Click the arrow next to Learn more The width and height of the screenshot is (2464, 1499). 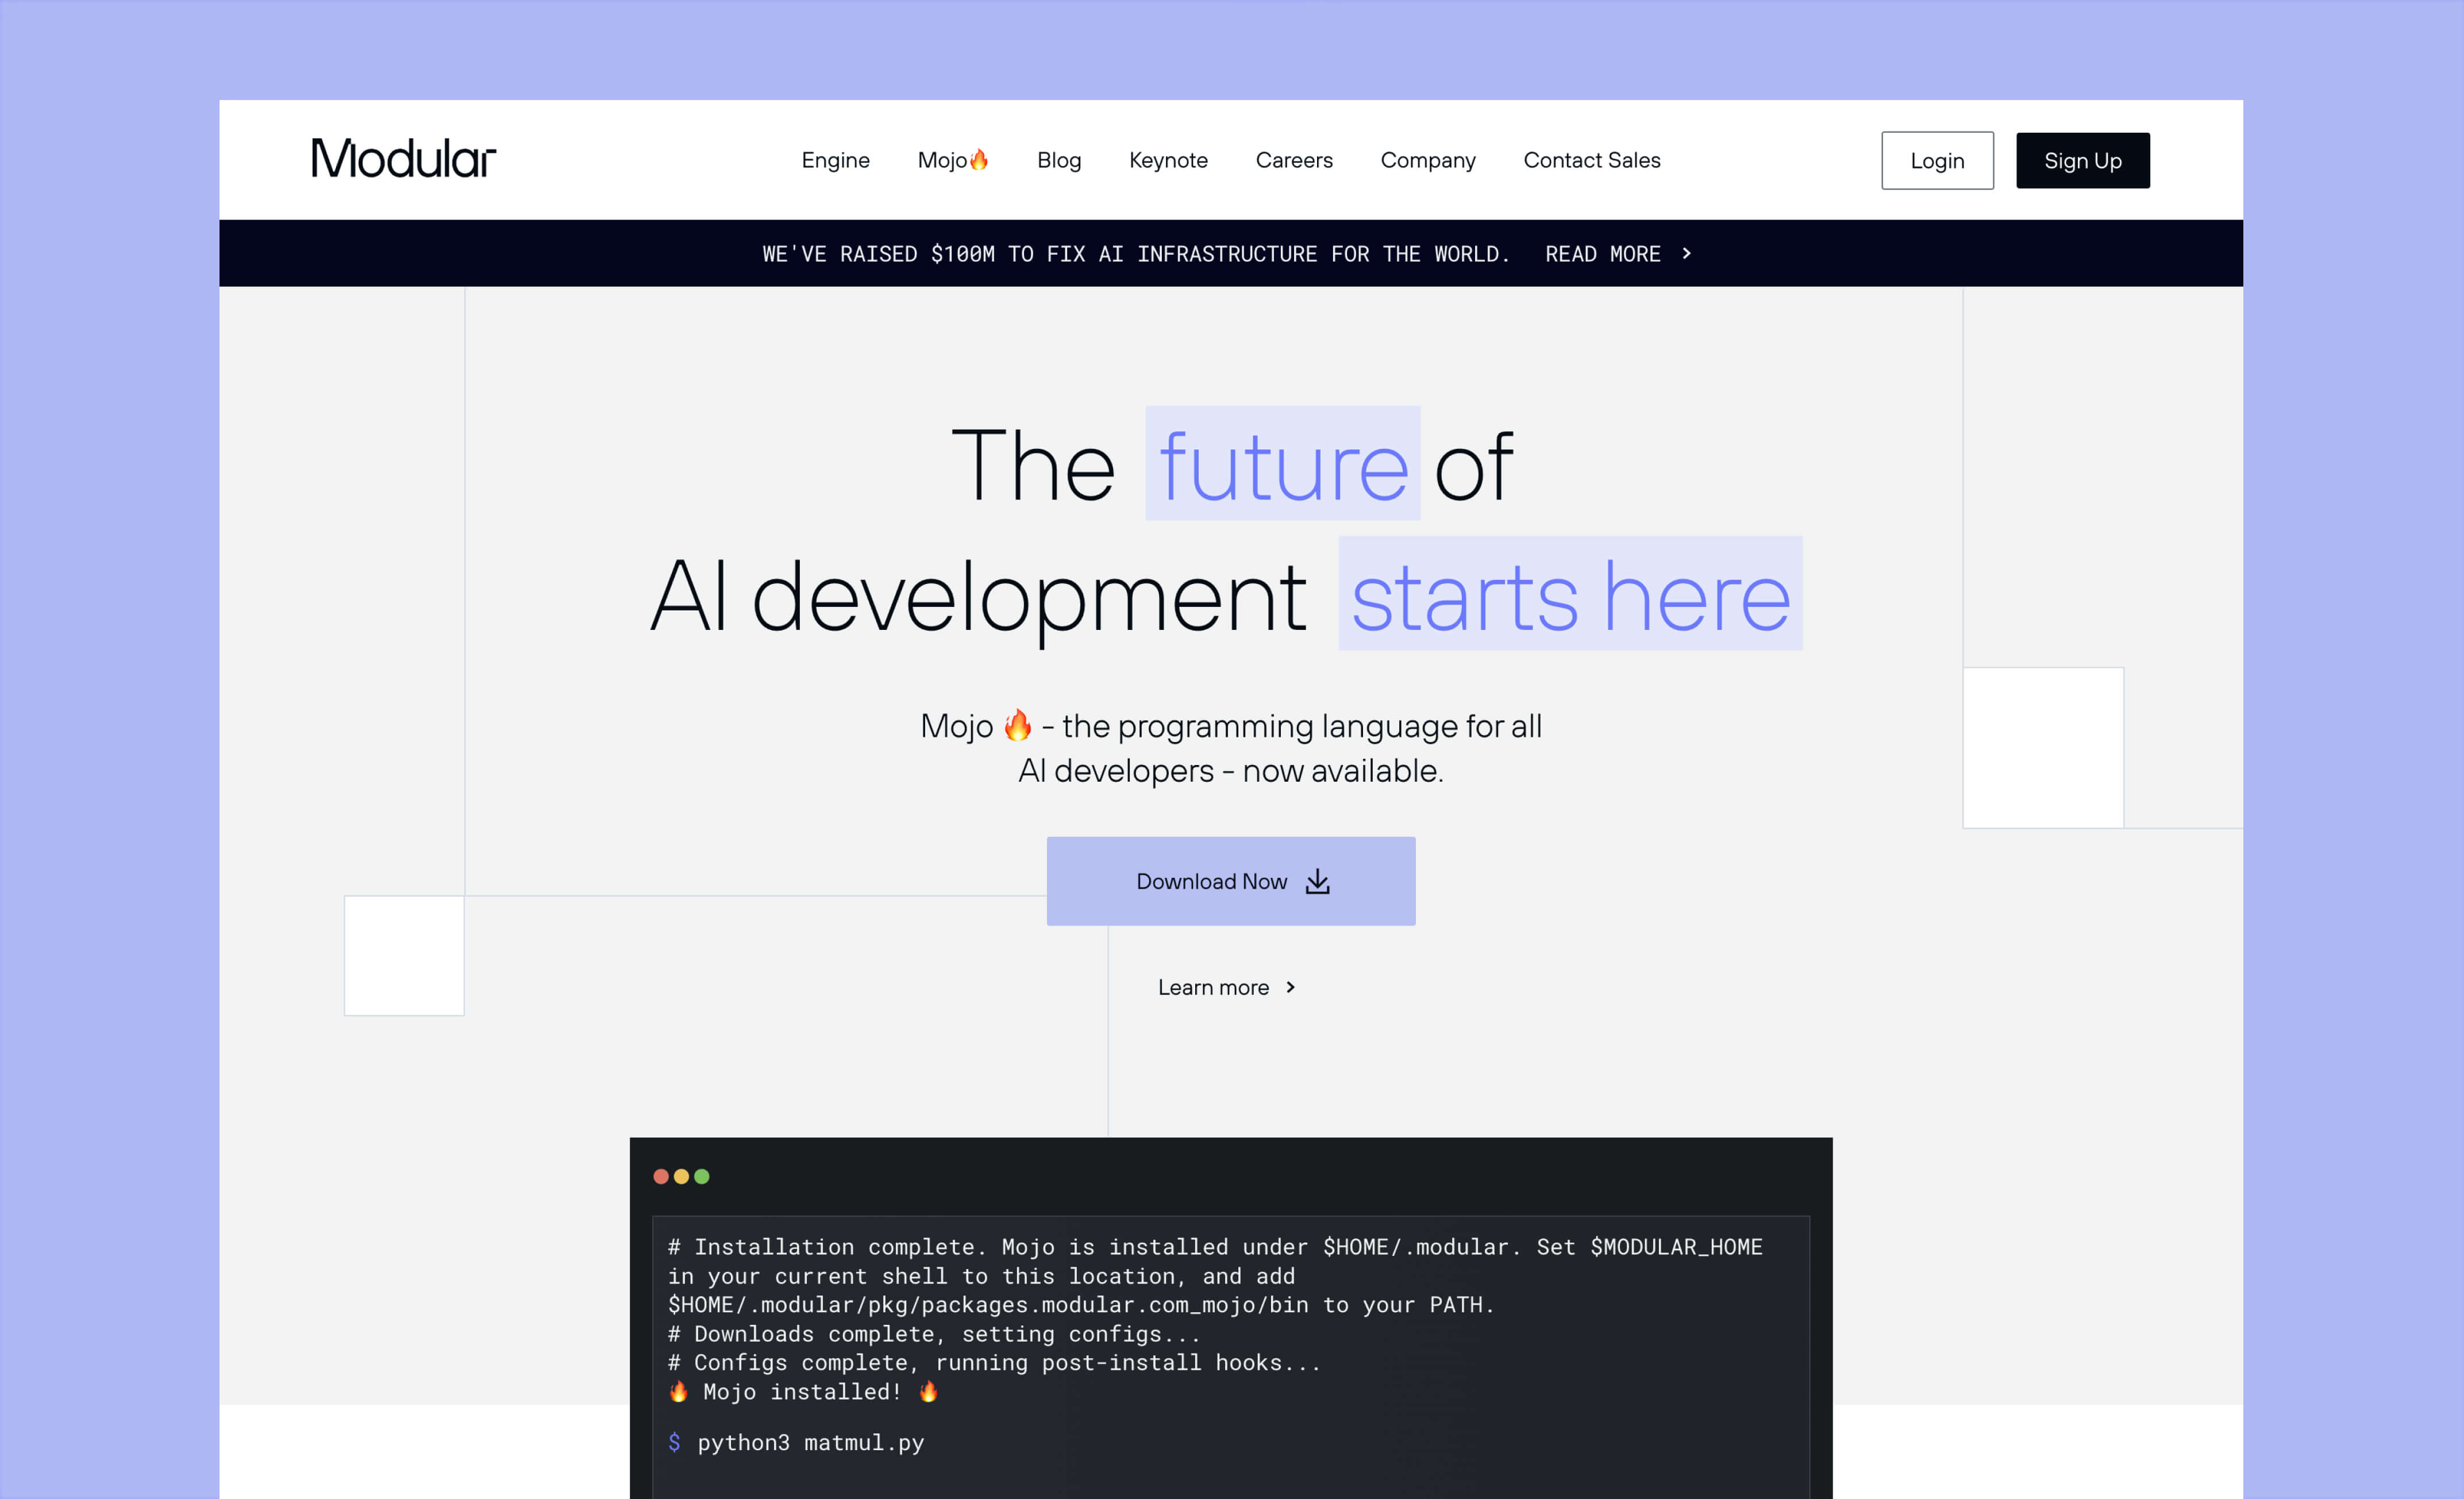pyautogui.click(x=1291, y=987)
